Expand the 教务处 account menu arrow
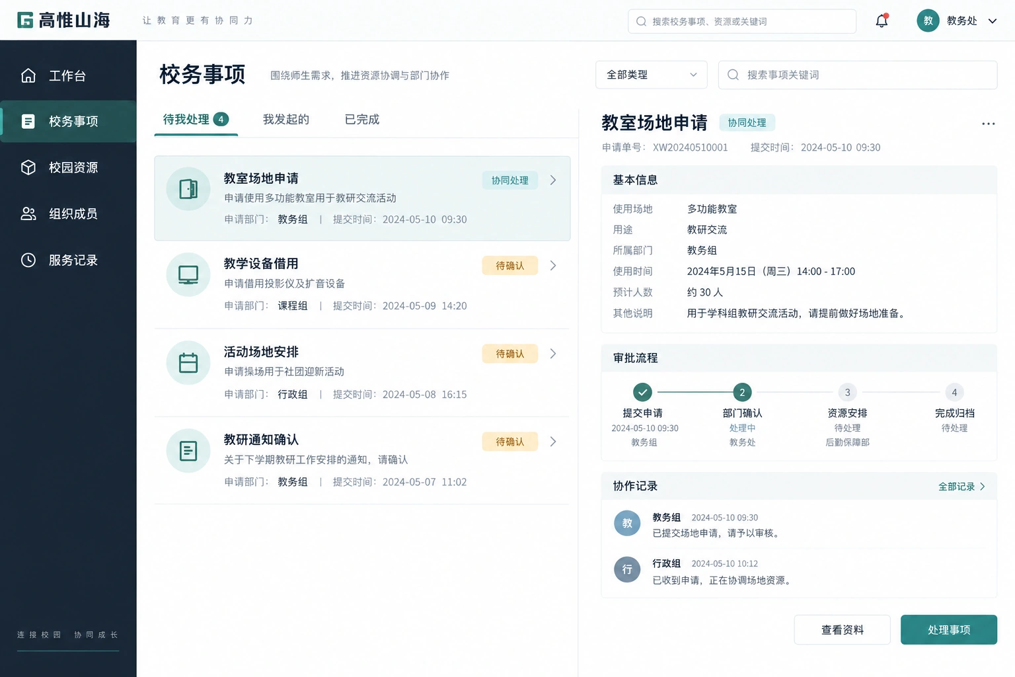This screenshot has width=1015, height=677. [x=993, y=21]
